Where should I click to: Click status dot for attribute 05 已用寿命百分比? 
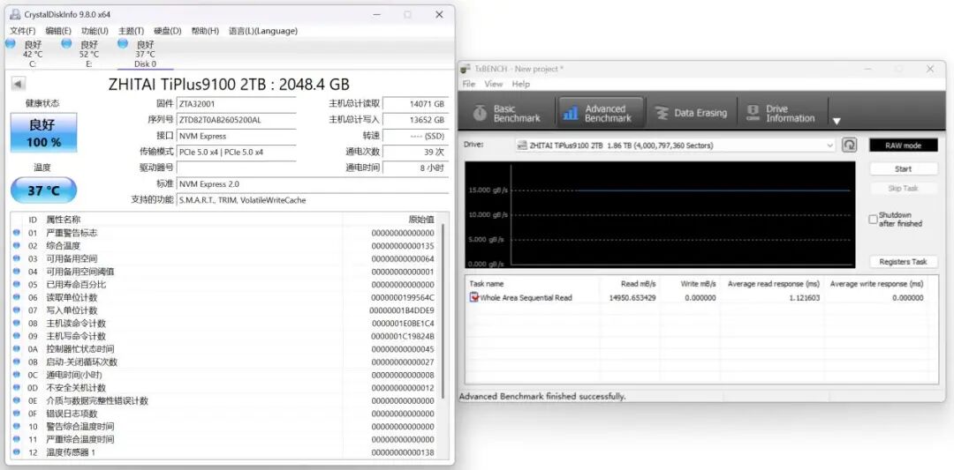click(x=17, y=284)
